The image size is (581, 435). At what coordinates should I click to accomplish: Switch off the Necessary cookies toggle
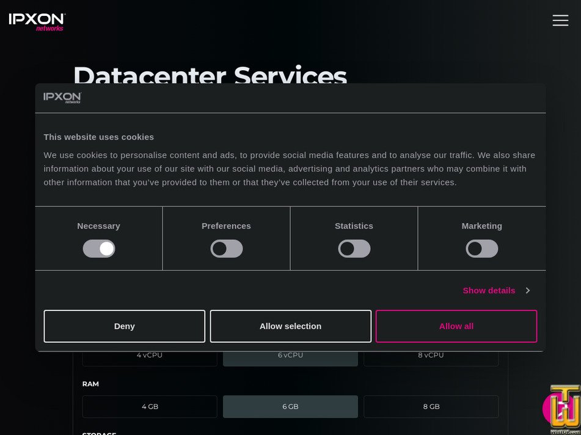(98, 248)
